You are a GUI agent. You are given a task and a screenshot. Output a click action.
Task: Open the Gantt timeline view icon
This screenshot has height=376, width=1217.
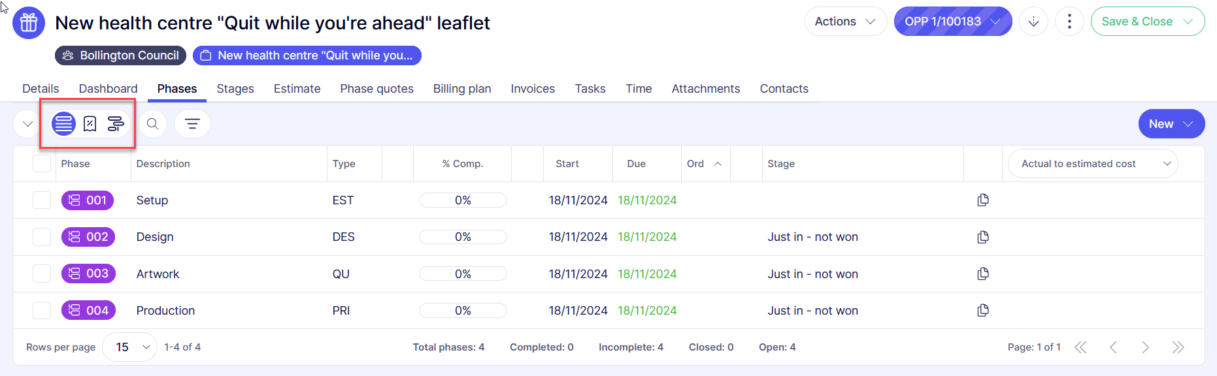(x=116, y=124)
